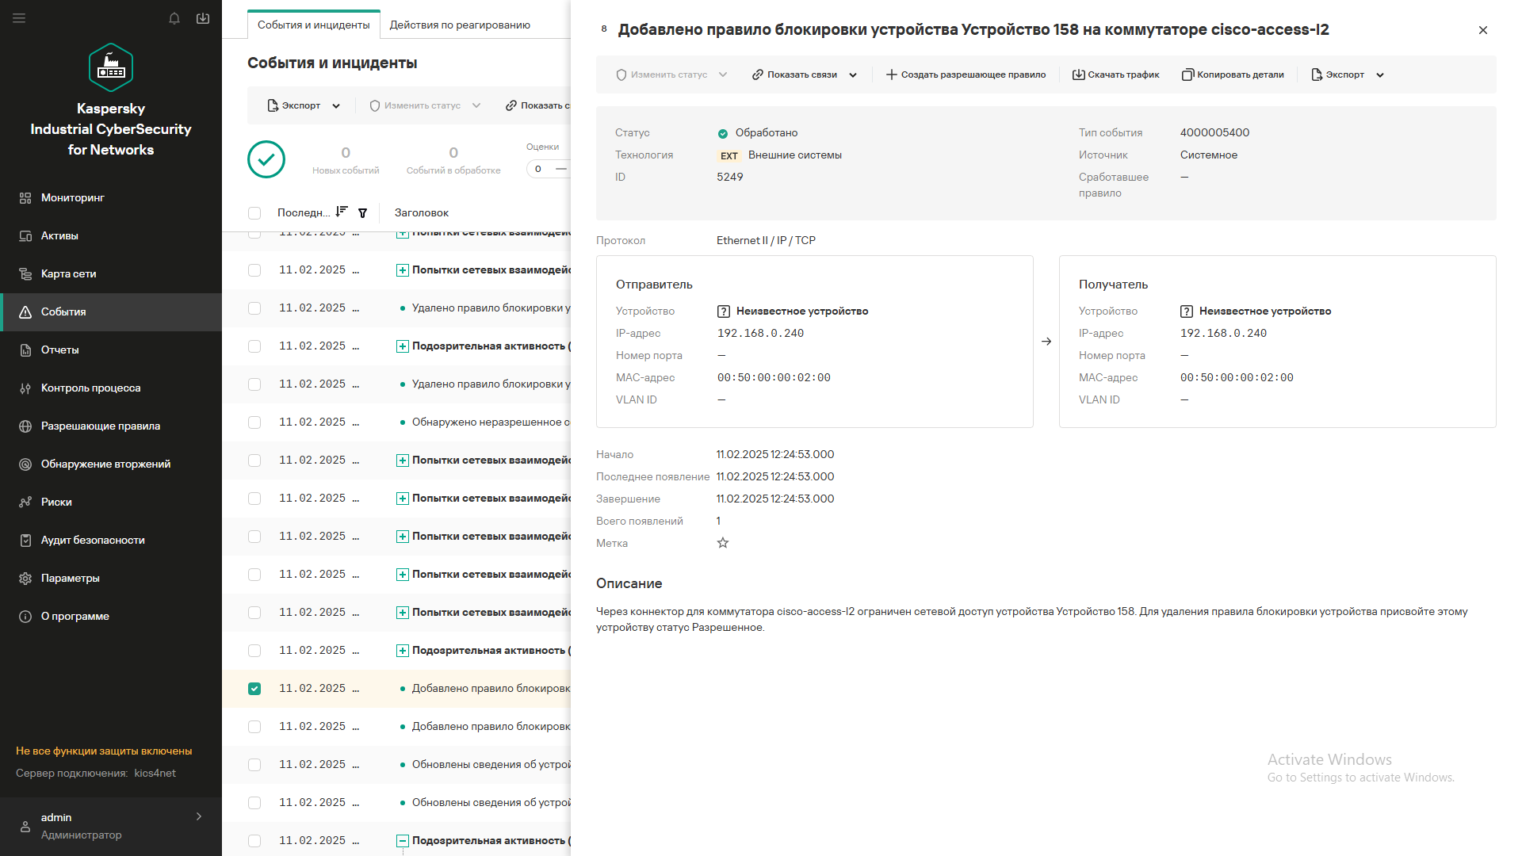This screenshot has height=856, width=1522.
Task: Open the details panel Экспорт dropdown
Action: pos(1348,75)
